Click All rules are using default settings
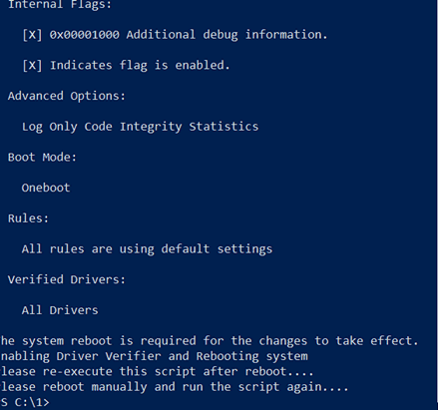Image resolution: width=438 pixels, height=410 pixels. (147, 249)
